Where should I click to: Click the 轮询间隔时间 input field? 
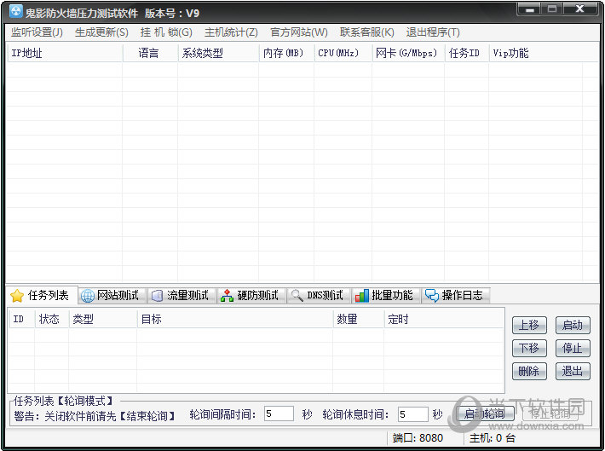(x=279, y=414)
